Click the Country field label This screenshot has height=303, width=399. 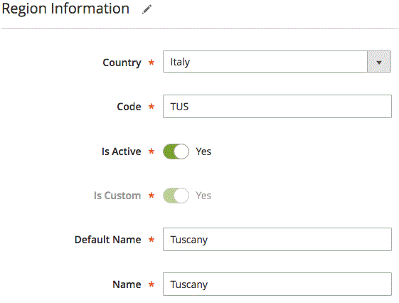pos(122,63)
